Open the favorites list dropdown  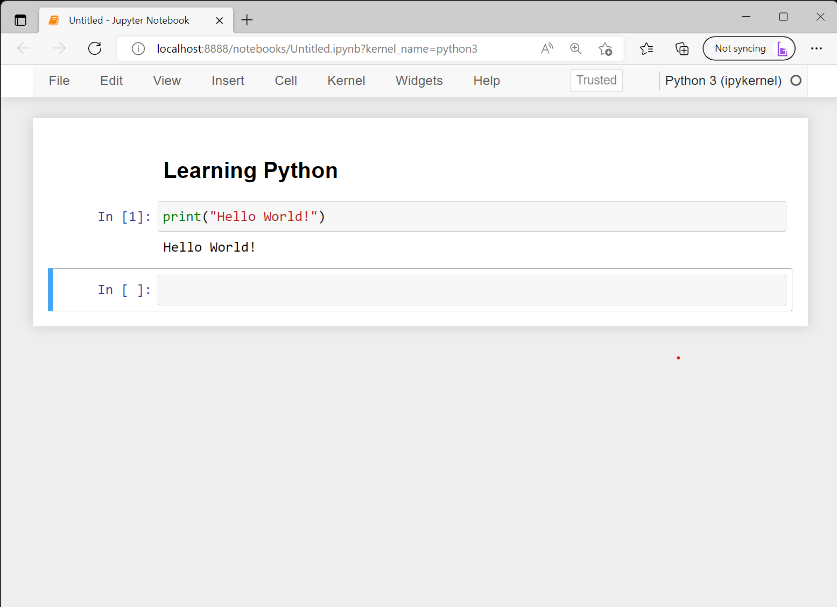pyautogui.click(x=646, y=48)
